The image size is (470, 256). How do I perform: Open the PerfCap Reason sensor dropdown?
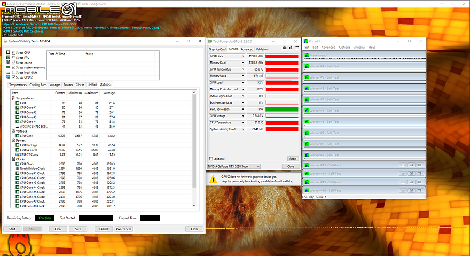(243, 109)
